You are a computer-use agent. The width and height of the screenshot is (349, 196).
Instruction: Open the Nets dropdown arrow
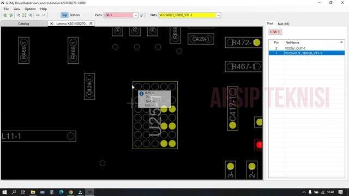tap(218, 15)
